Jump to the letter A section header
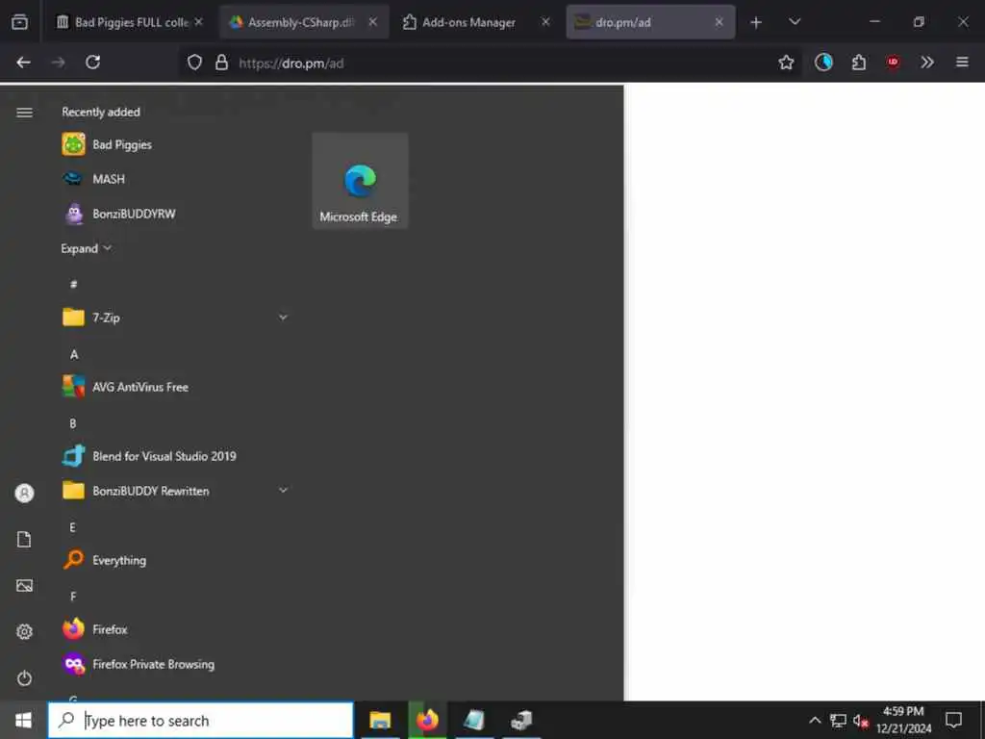The height and width of the screenshot is (739, 985). click(x=73, y=354)
